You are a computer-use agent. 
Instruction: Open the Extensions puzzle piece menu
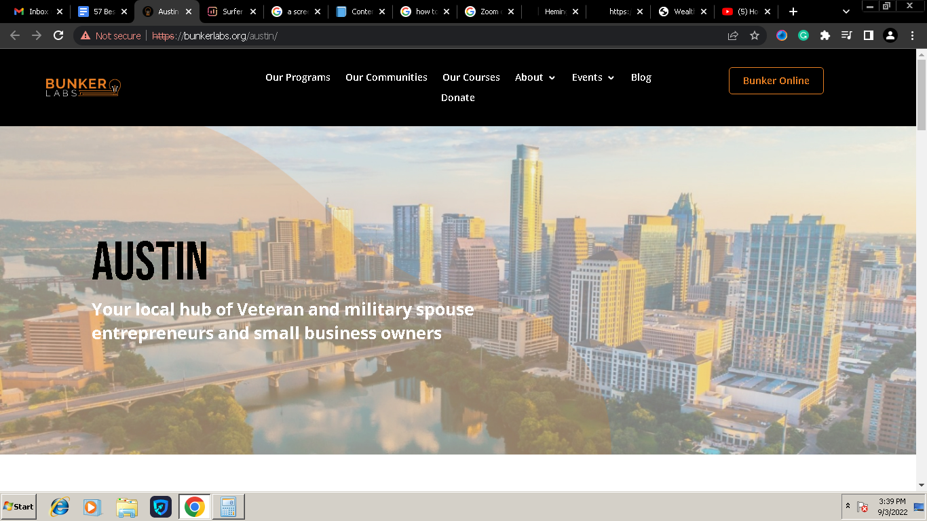[x=825, y=35]
